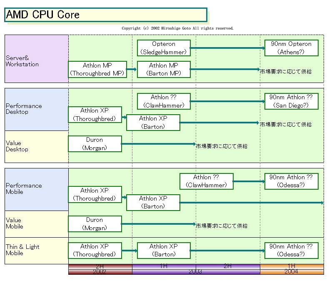
Task: Select the "Thin & Light Mobile" category label
Action: [37, 251]
